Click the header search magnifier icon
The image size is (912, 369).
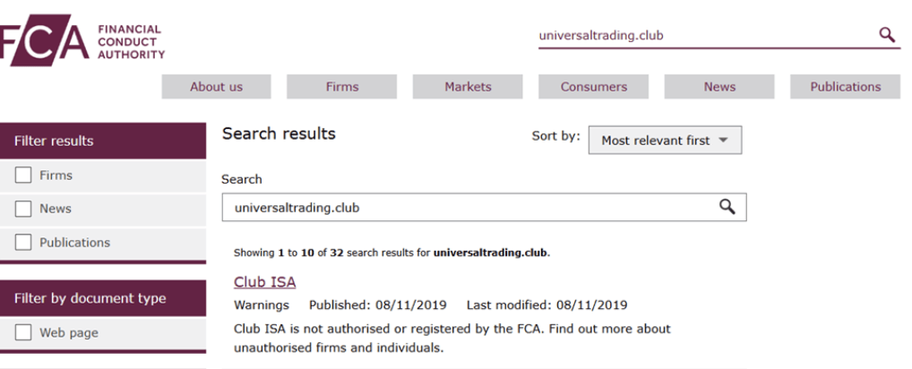887,35
